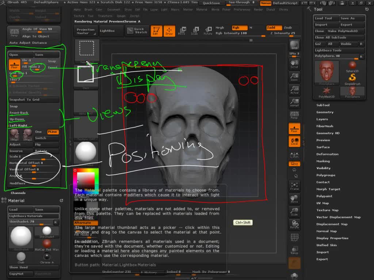Activate the Edit mode button
Viewport: 374px width, 280px height.
point(156,31)
